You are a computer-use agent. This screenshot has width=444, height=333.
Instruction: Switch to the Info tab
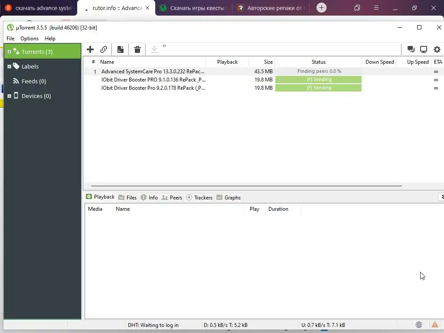pos(149,197)
